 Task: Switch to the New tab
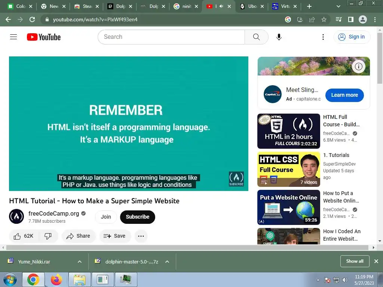coord(53,7)
